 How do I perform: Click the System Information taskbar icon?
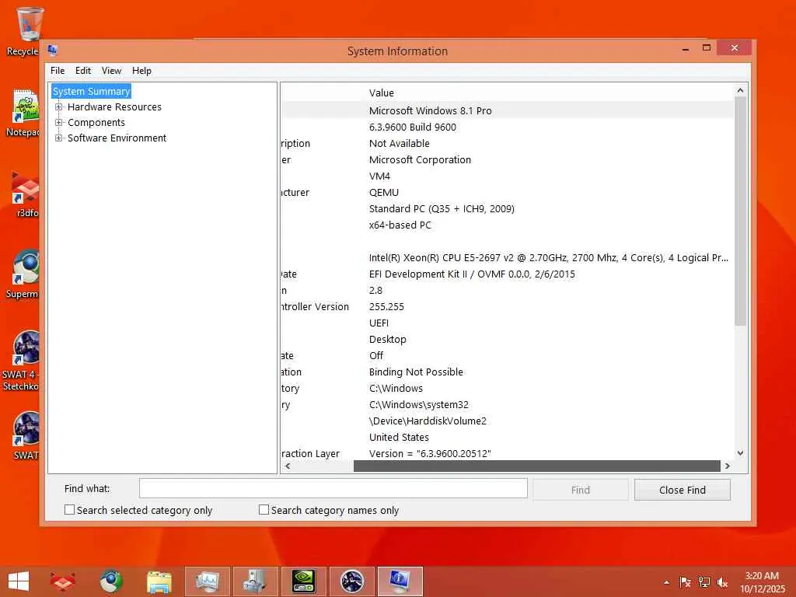click(x=400, y=581)
